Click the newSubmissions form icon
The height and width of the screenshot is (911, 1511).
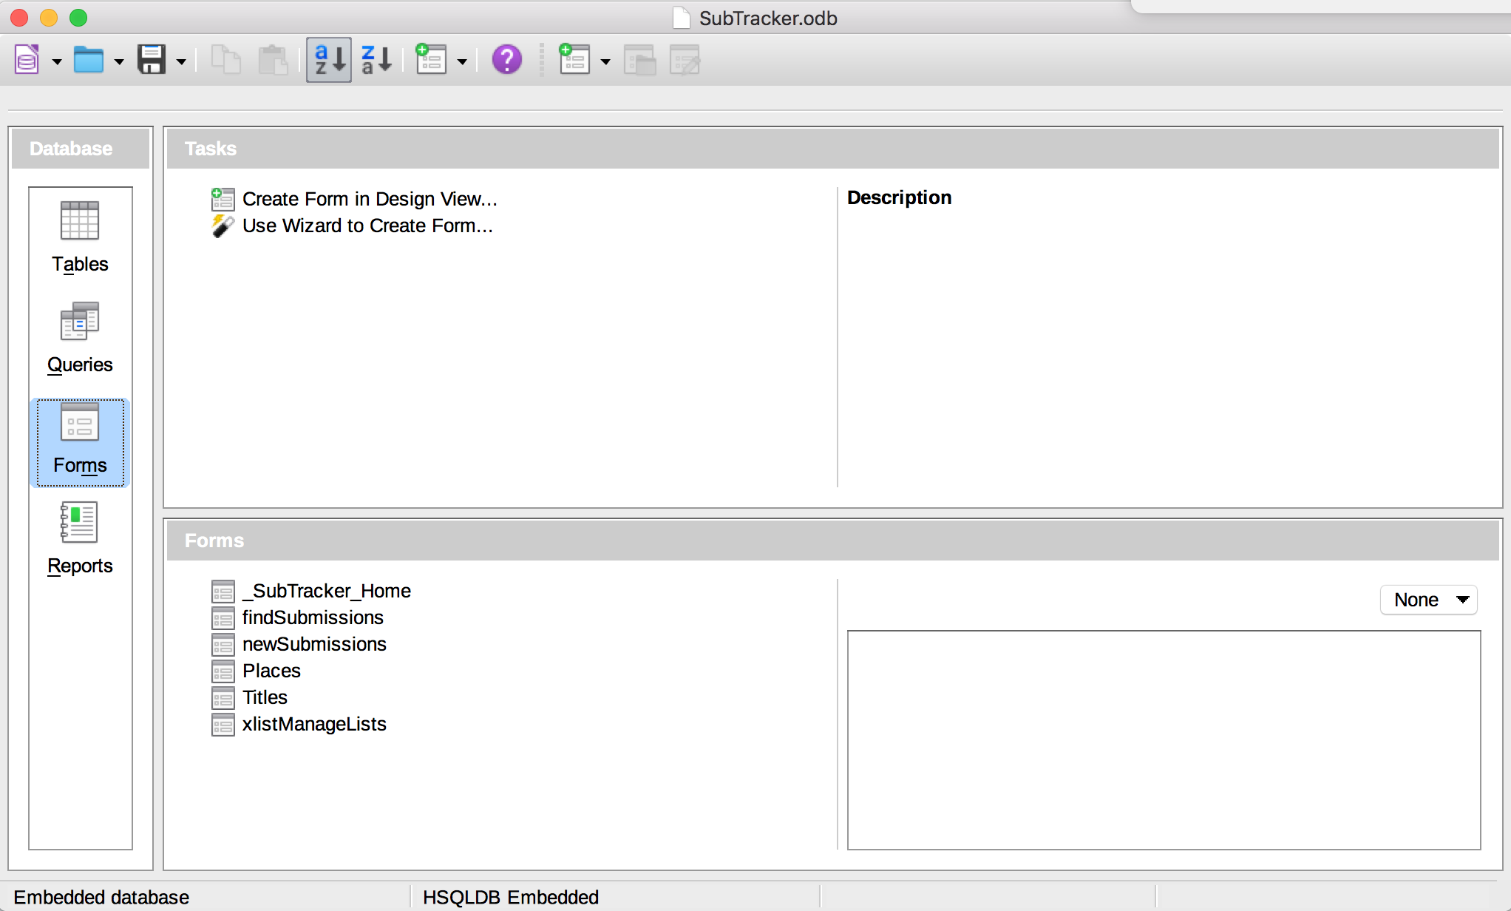point(223,645)
